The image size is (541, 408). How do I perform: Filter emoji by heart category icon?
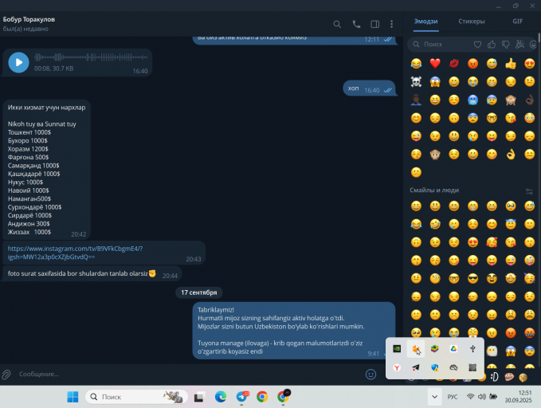[x=477, y=44]
